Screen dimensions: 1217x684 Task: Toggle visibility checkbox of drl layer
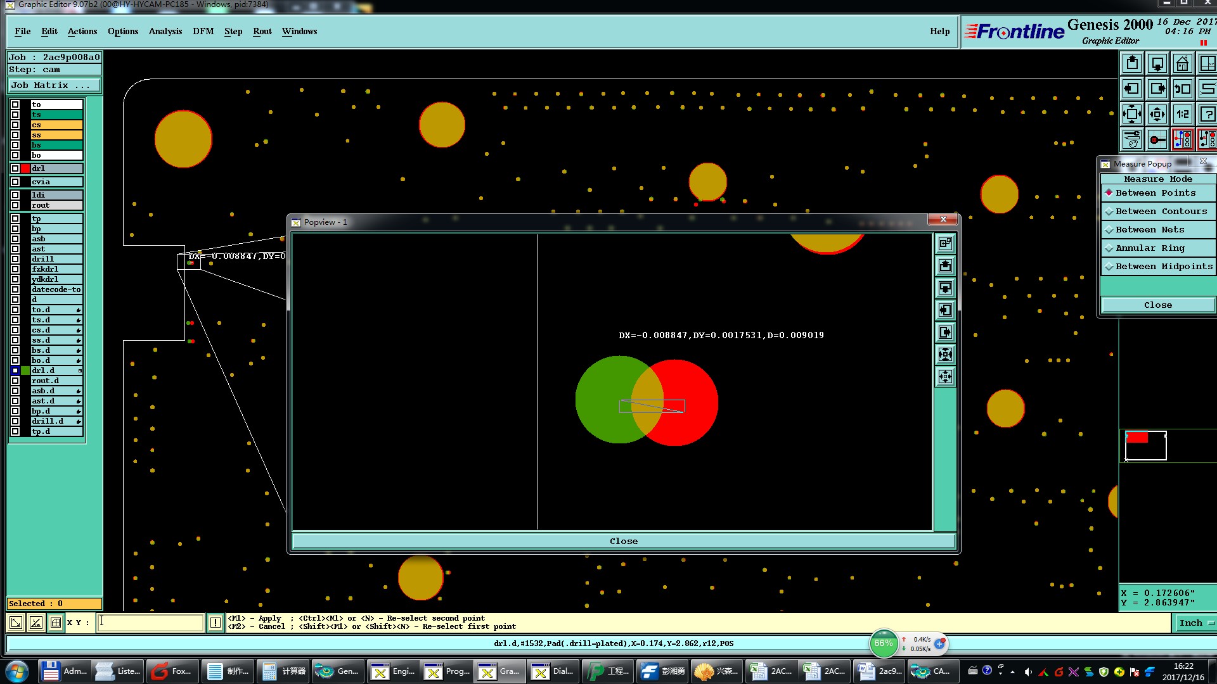[15, 168]
